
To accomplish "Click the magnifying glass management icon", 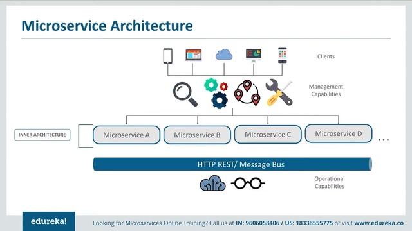I will pyautogui.click(x=185, y=94).
